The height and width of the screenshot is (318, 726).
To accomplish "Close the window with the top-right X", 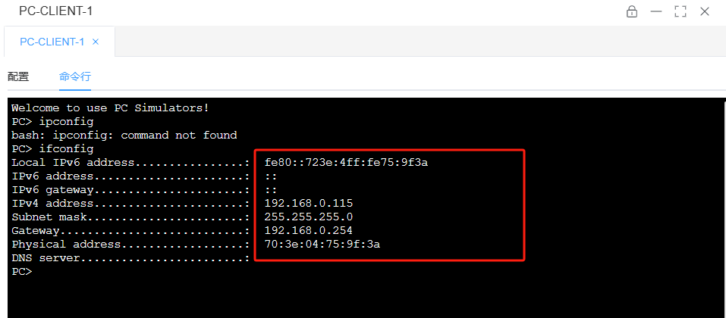I will [705, 11].
